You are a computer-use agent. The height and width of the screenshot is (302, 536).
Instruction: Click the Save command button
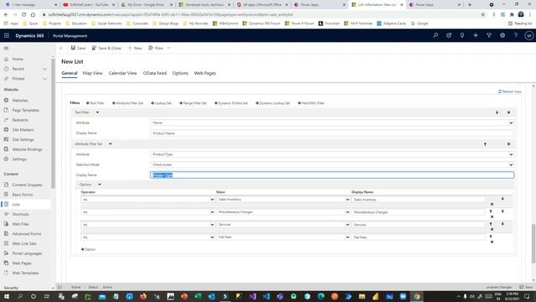78,49
